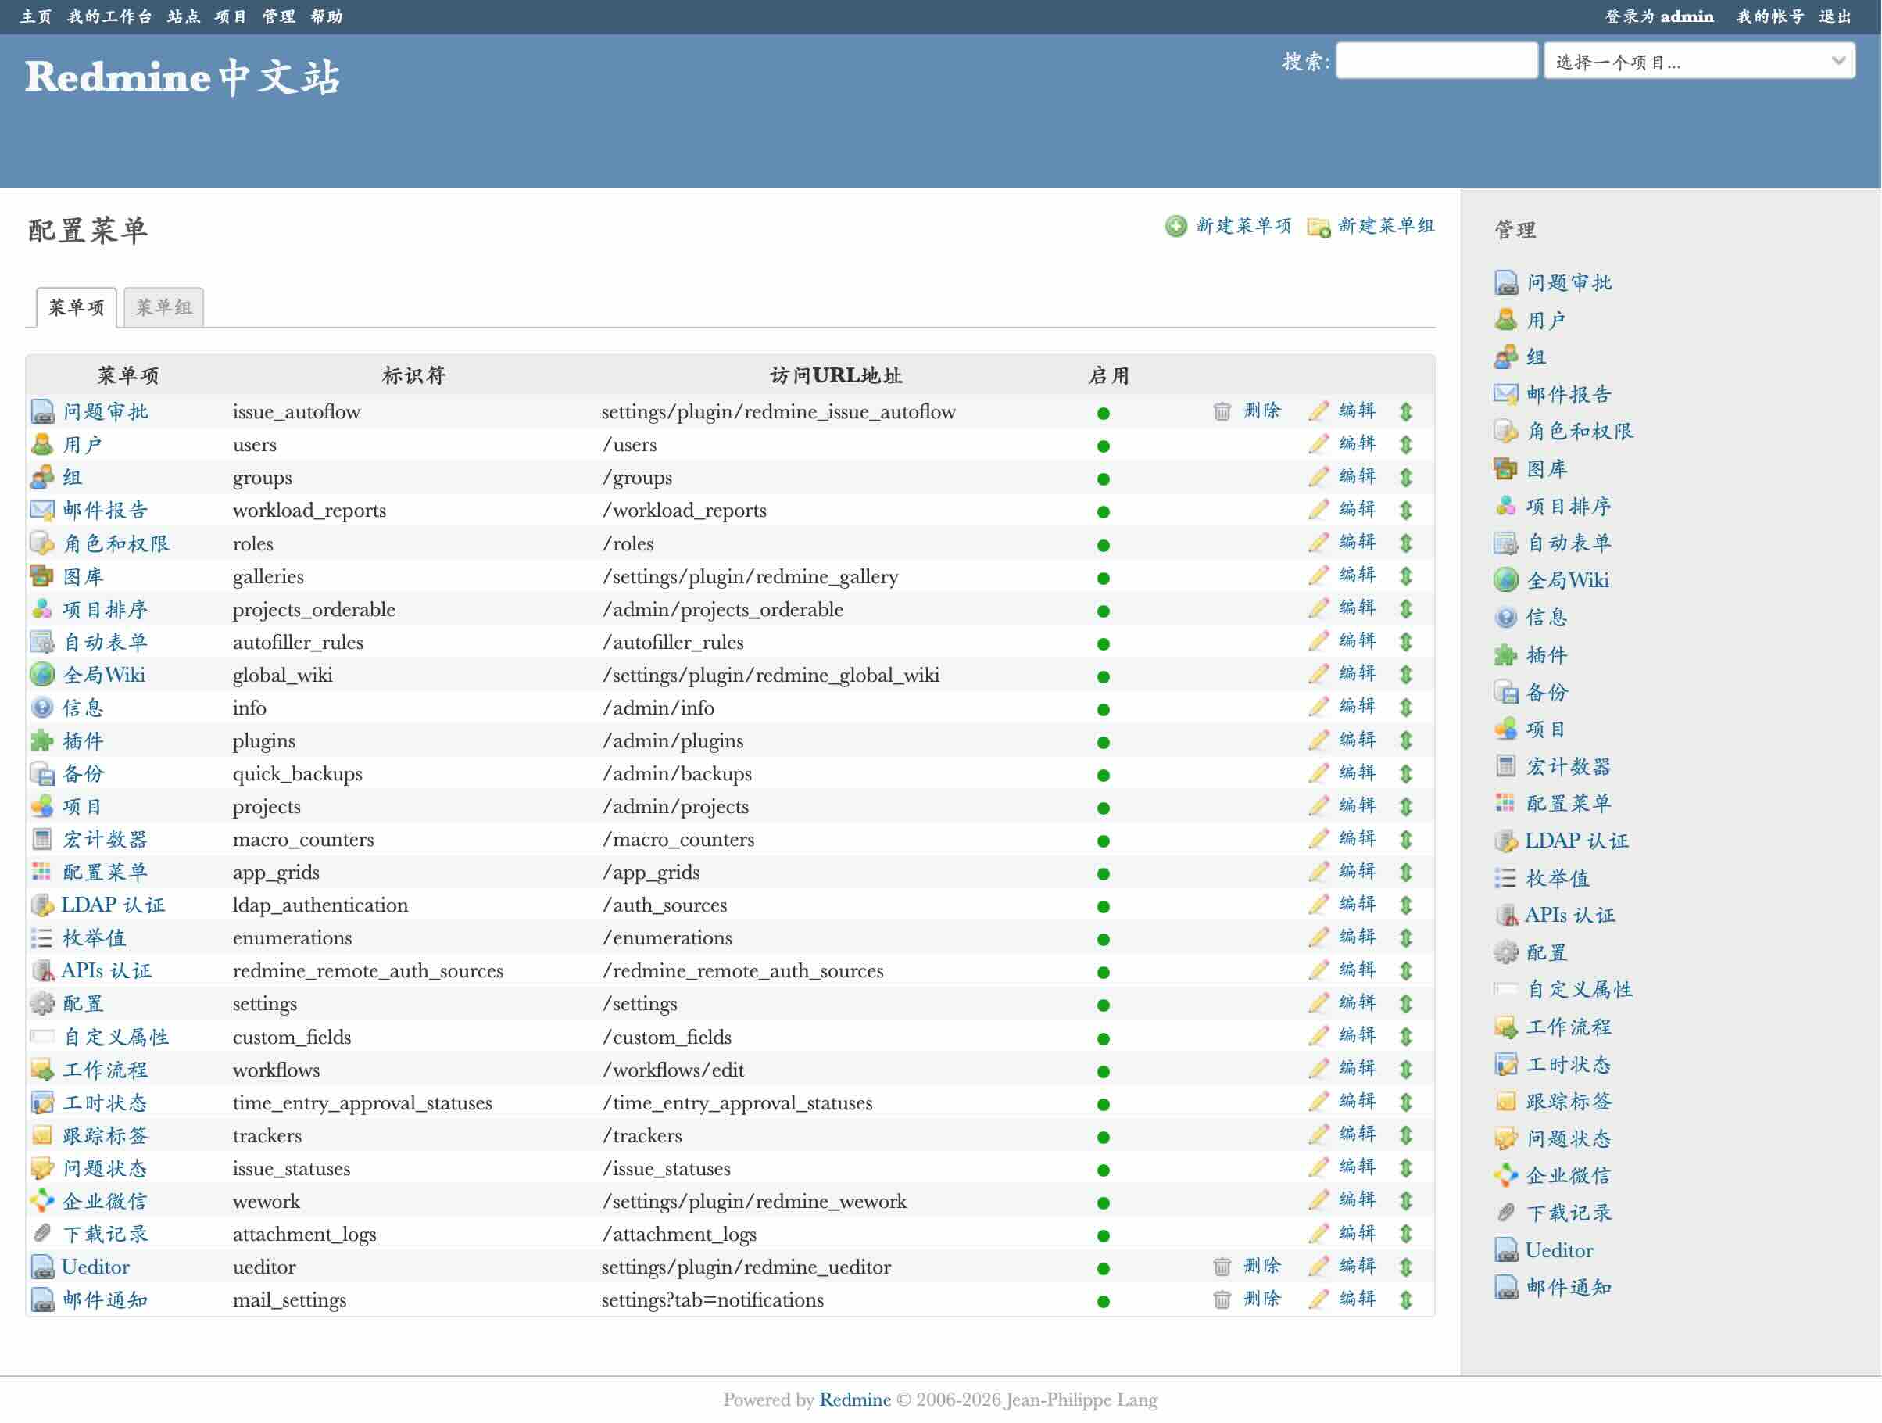
Task: Click the pencil icon in the wework row
Action: [1318, 1201]
